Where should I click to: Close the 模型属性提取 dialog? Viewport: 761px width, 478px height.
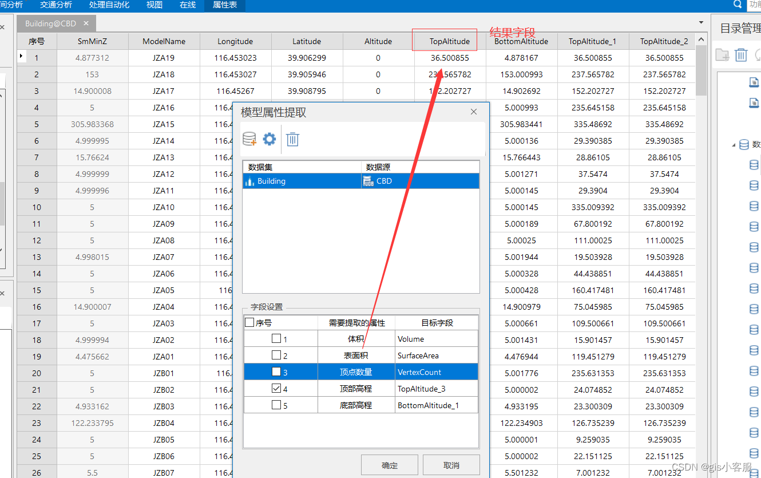tap(474, 112)
